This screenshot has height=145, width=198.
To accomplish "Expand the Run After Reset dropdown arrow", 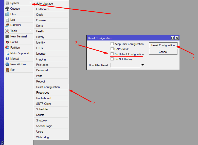I will click(x=142, y=65).
